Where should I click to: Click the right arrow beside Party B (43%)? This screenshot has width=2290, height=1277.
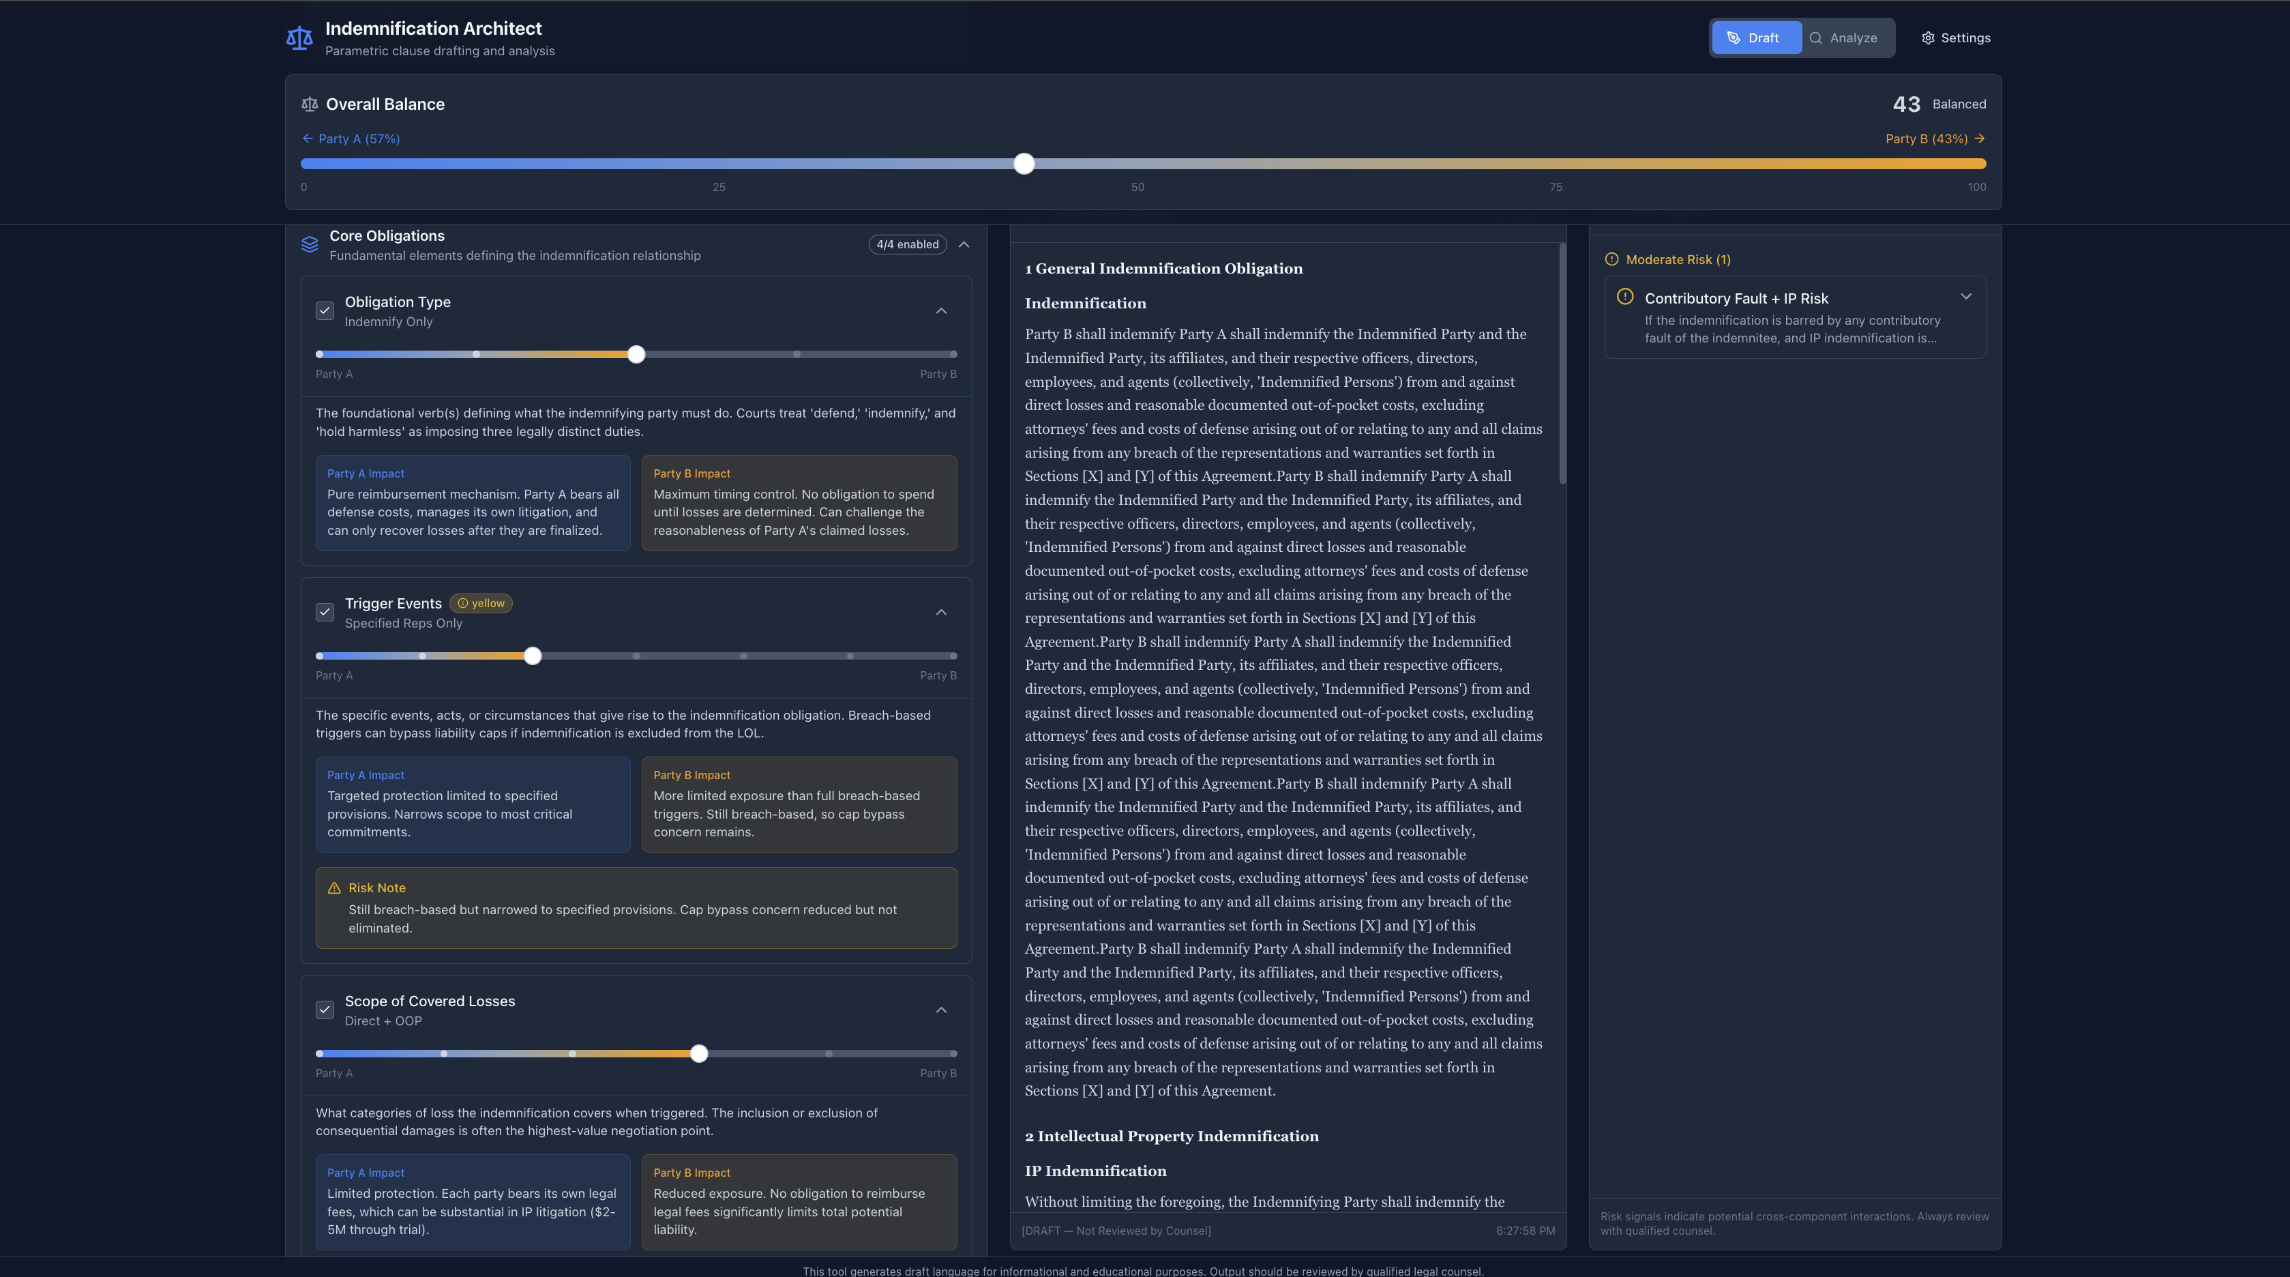1979,138
